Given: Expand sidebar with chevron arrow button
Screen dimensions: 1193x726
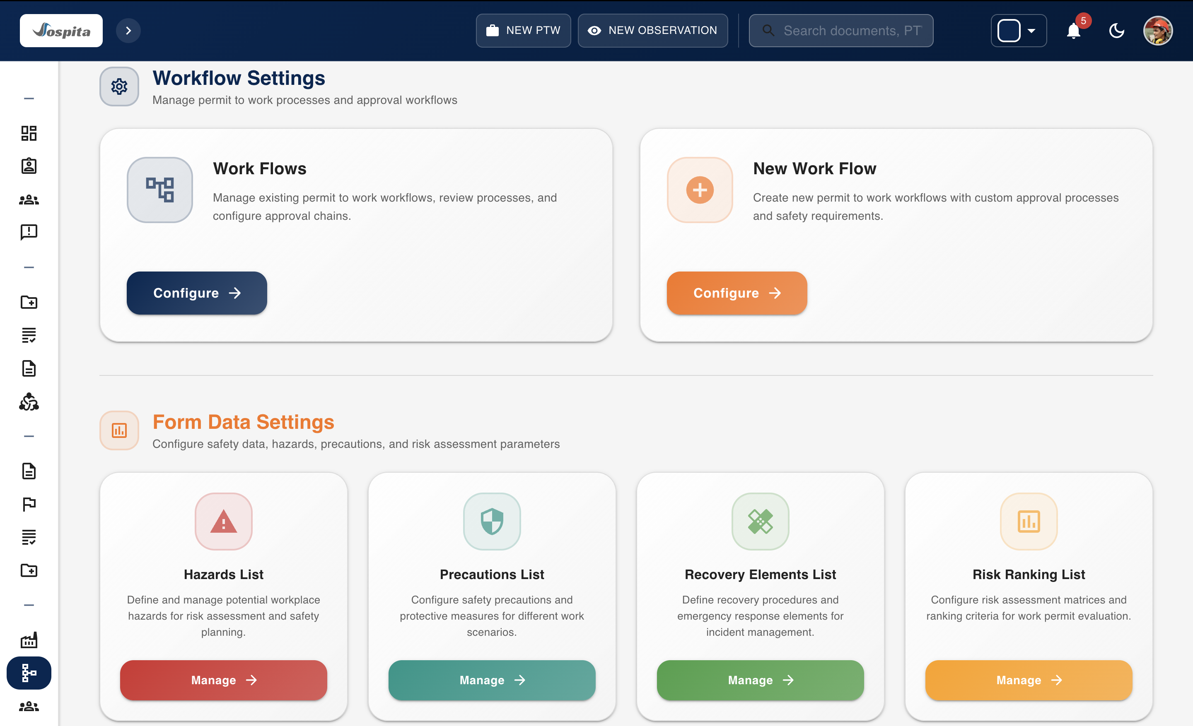Looking at the screenshot, I should 128,31.
